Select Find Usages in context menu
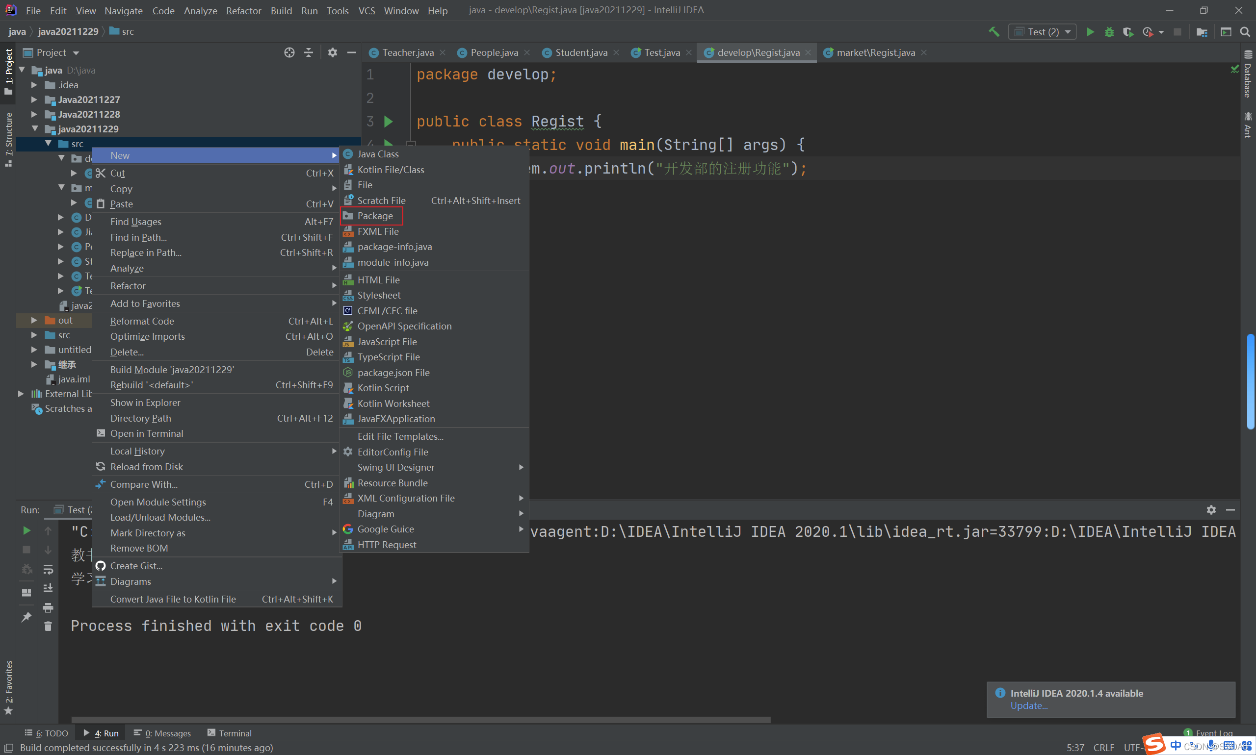The height and width of the screenshot is (755, 1256). tap(216, 222)
